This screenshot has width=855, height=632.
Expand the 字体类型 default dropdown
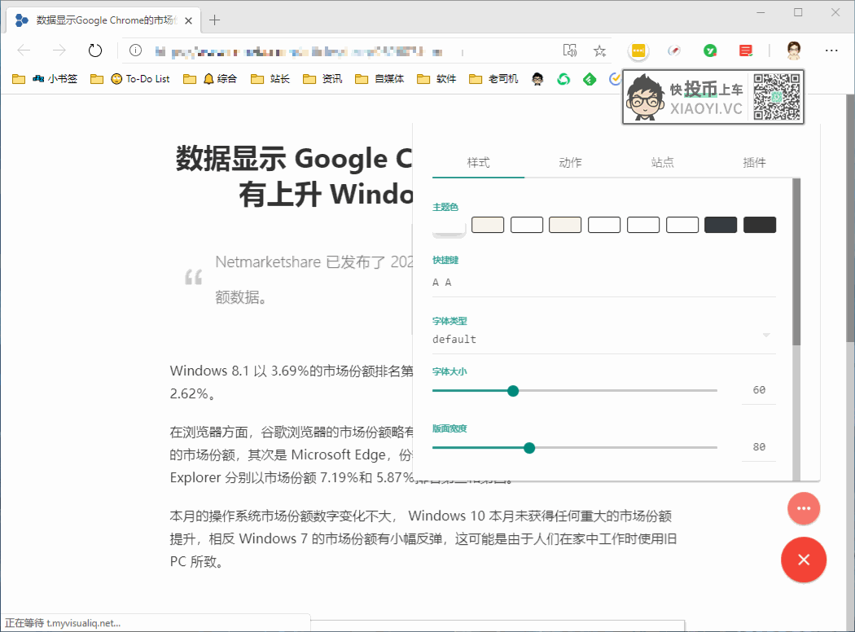coord(604,339)
